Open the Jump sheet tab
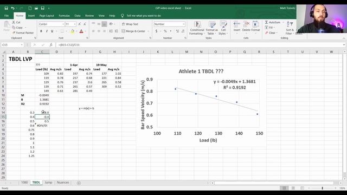The width and height of the screenshot is (347, 195). coord(48,183)
